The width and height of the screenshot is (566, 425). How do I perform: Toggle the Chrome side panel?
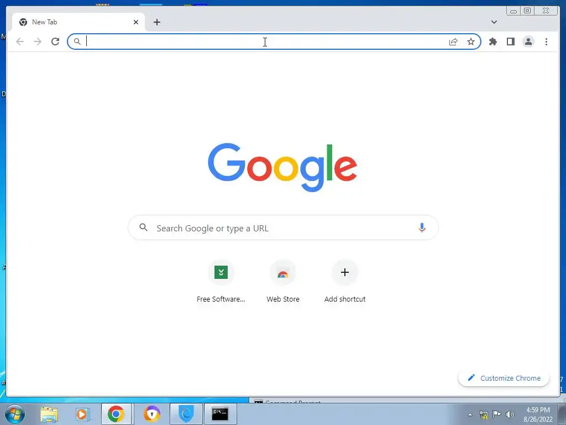pyautogui.click(x=510, y=42)
